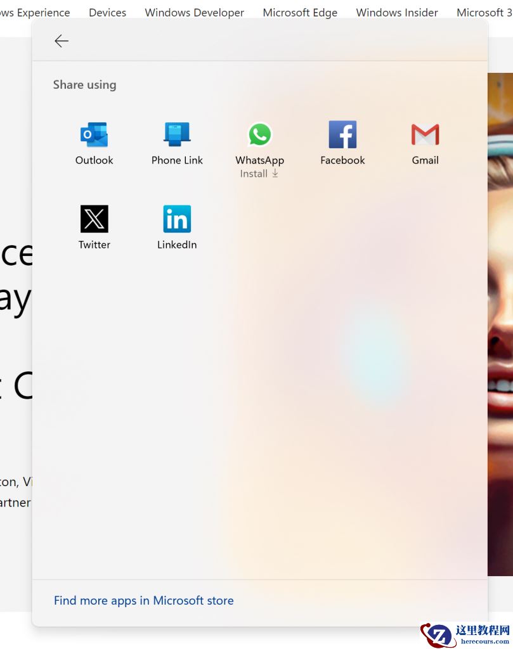Image resolution: width=513 pixels, height=649 pixels.
Task: Share using the Gmail icon
Action: (x=425, y=134)
